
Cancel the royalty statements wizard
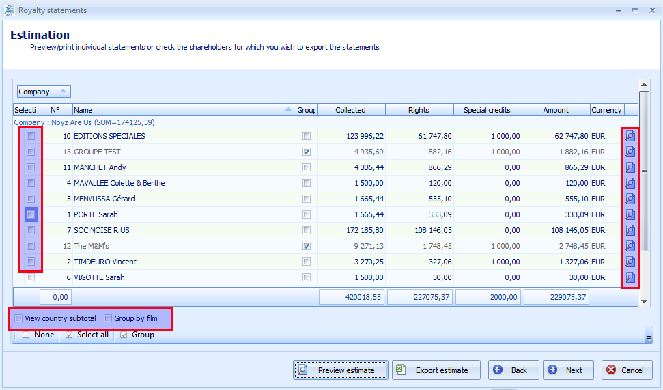pos(627,370)
